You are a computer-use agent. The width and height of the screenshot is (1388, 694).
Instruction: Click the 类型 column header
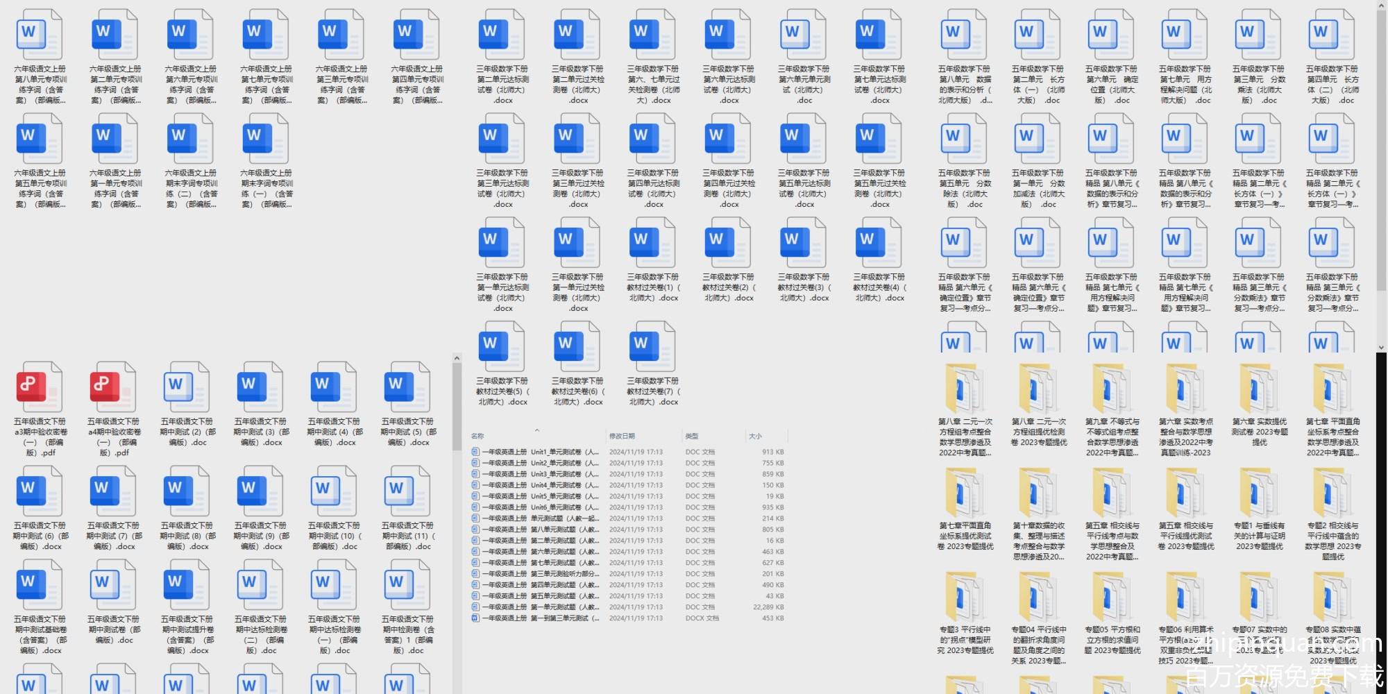[x=692, y=436]
